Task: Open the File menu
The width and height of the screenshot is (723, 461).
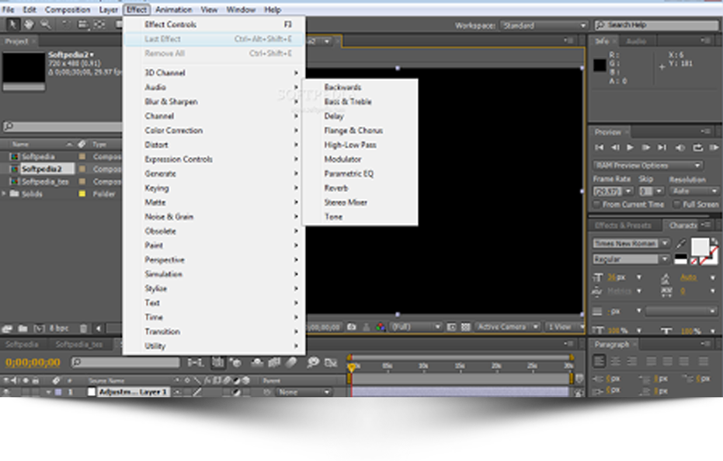Action: pyautogui.click(x=9, y=9)
